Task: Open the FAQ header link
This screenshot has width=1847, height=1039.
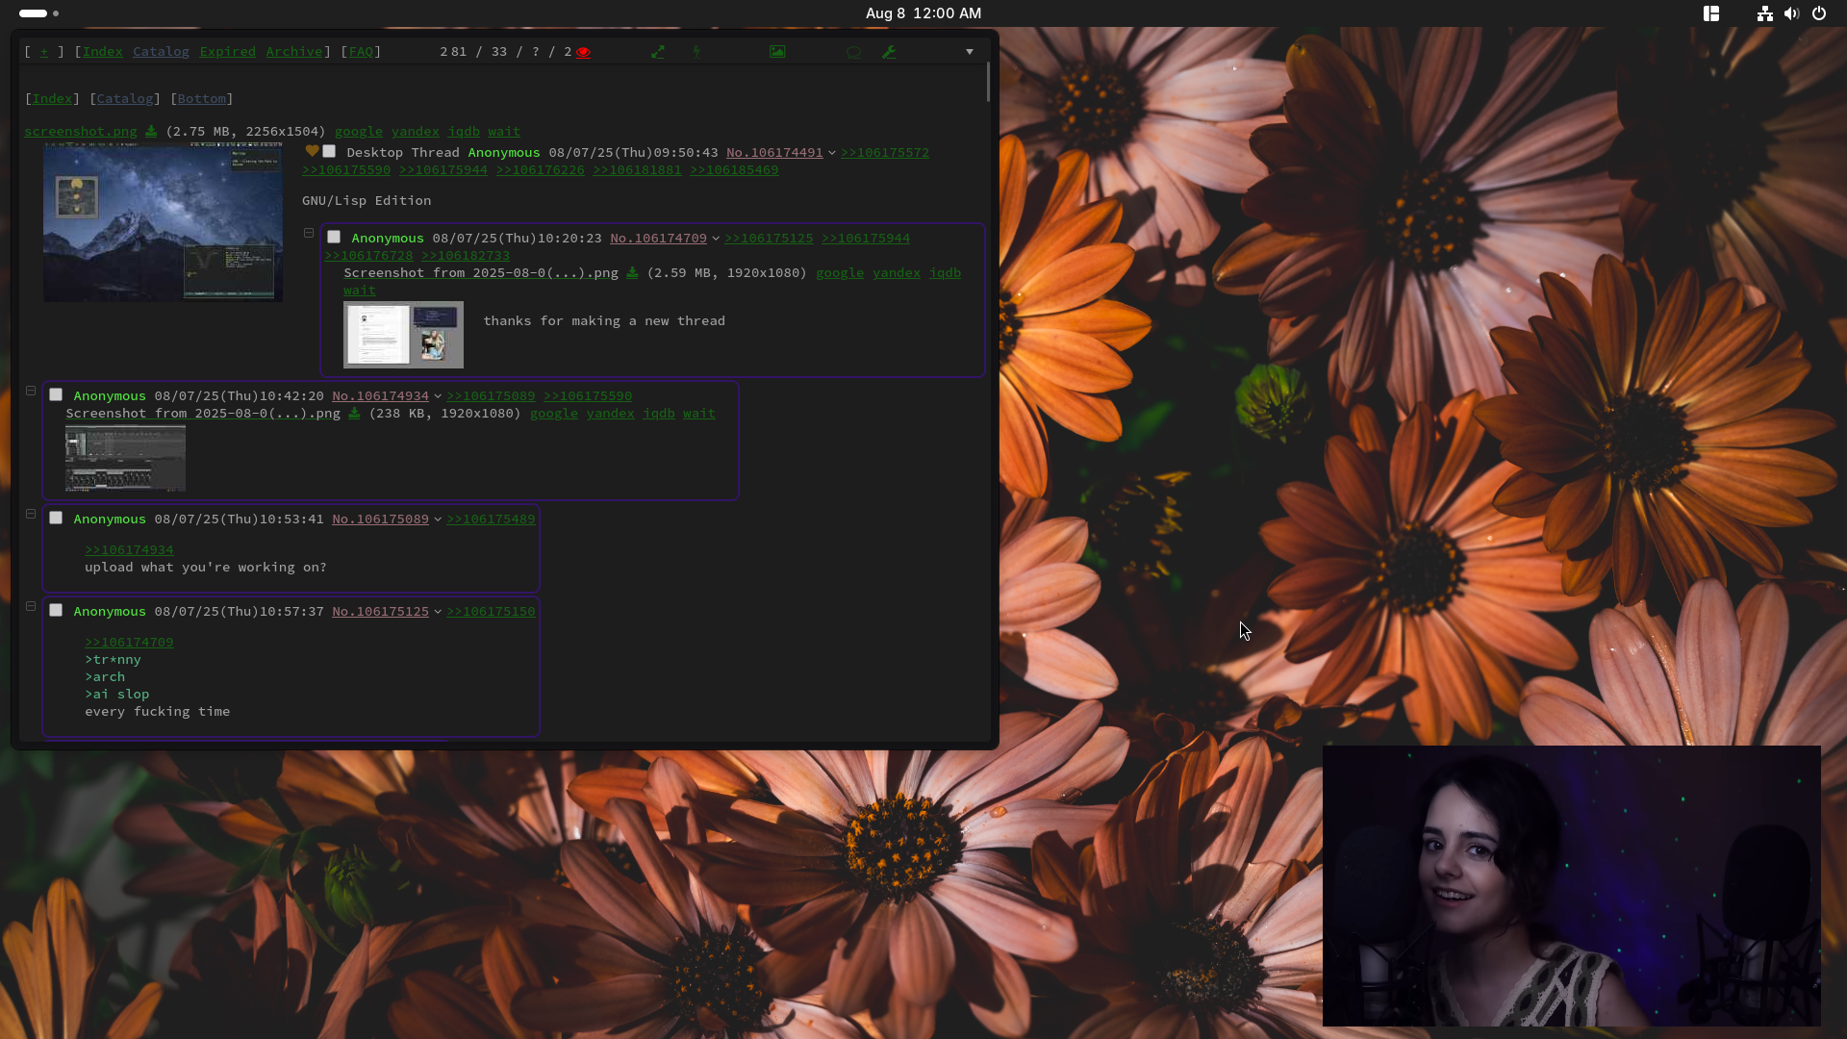Action: pos(361,52)
